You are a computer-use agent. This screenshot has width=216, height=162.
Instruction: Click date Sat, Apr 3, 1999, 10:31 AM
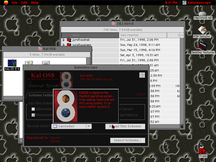[x=139, y=55]
